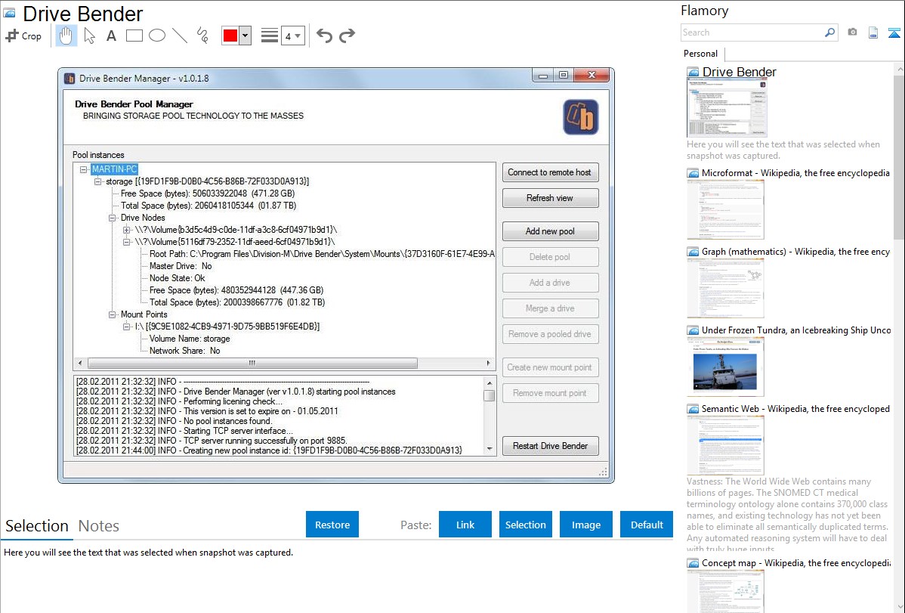Pick the rectangle shape tool
The image size is (905, 613).
pos(134,36)
